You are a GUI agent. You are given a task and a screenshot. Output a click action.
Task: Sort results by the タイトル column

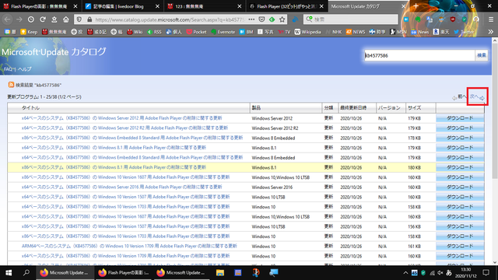point(30,107)
